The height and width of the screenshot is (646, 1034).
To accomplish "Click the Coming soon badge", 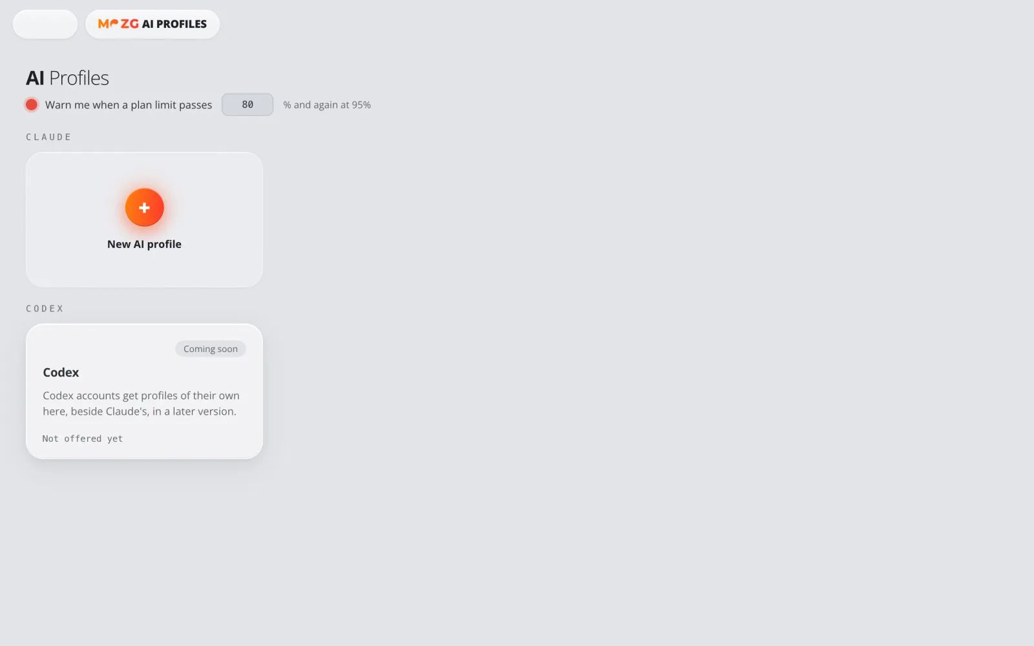I will [211, 349].
